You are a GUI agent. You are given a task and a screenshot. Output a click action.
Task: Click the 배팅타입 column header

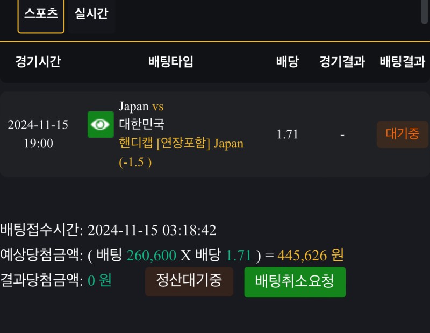pos(171,61)
